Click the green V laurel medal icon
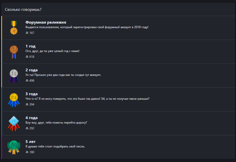This screenshot has width=236, height=162. (x=14, y=147)
